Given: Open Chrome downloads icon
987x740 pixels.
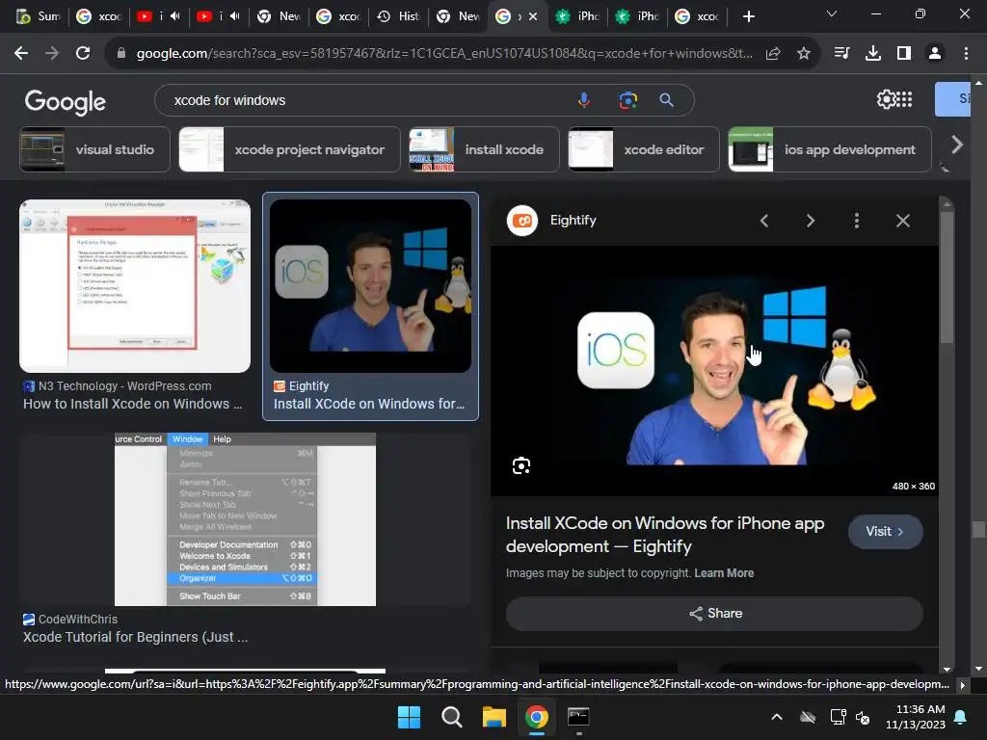Looking at the screenshot, I should click(872, 54).
